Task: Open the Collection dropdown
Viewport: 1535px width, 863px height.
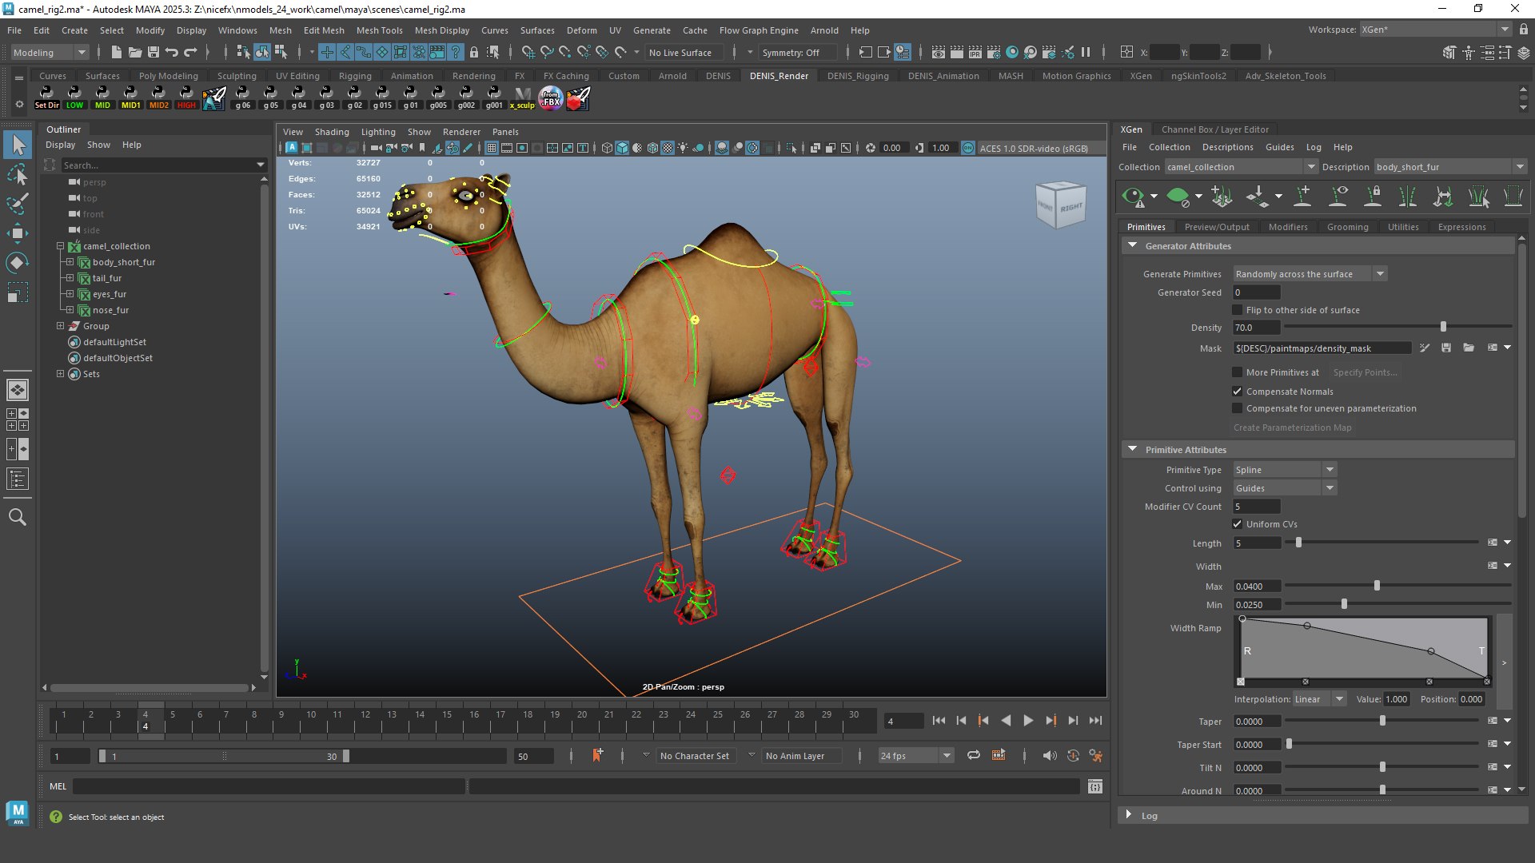Action: [1240, 167]
